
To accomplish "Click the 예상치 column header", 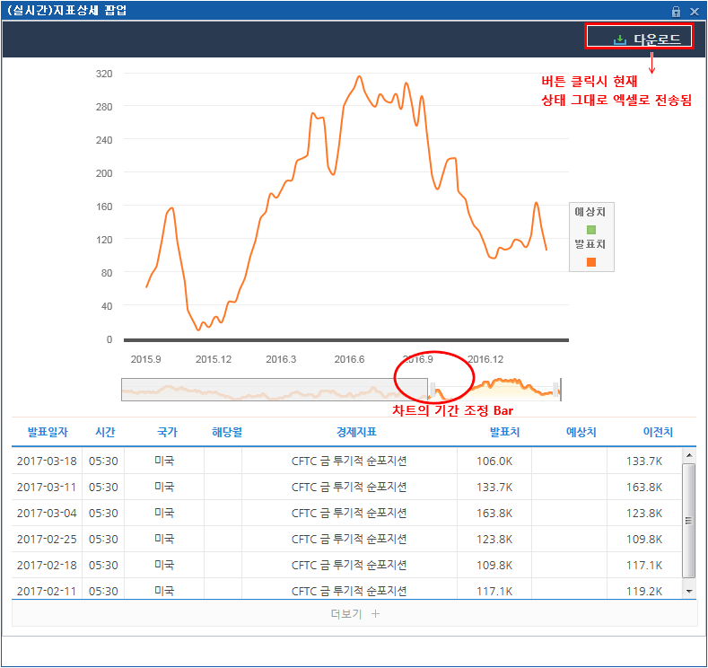I will [581, 432].
